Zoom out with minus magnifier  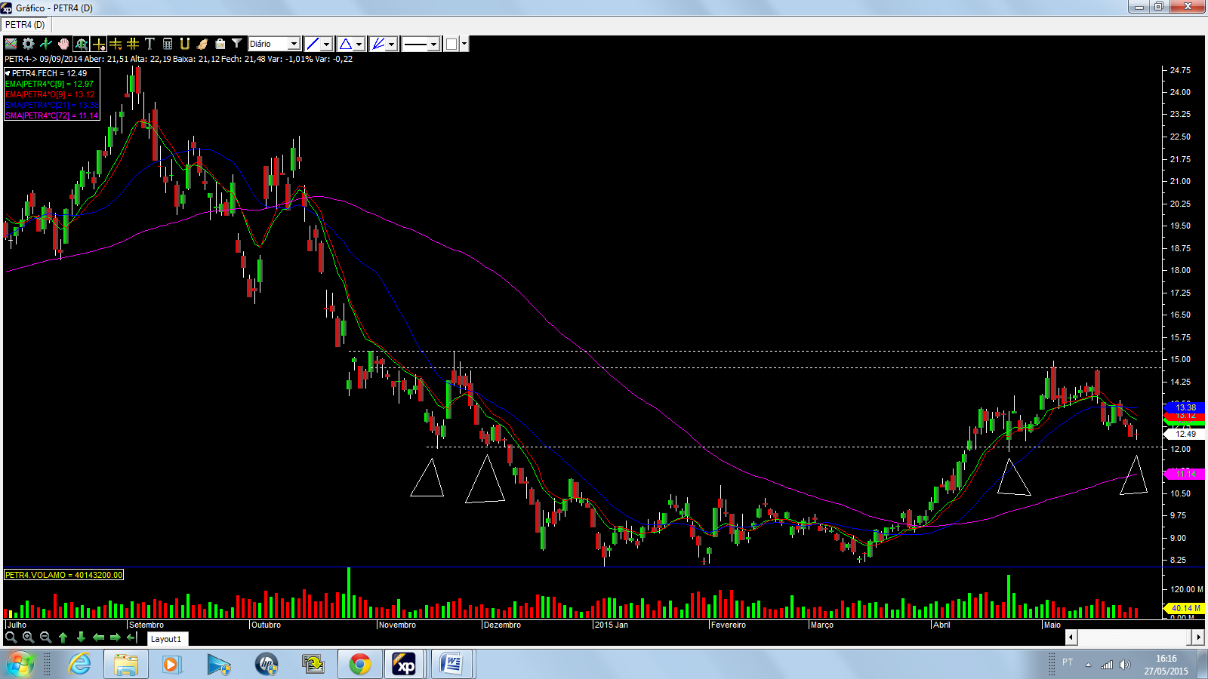(45, 638)
